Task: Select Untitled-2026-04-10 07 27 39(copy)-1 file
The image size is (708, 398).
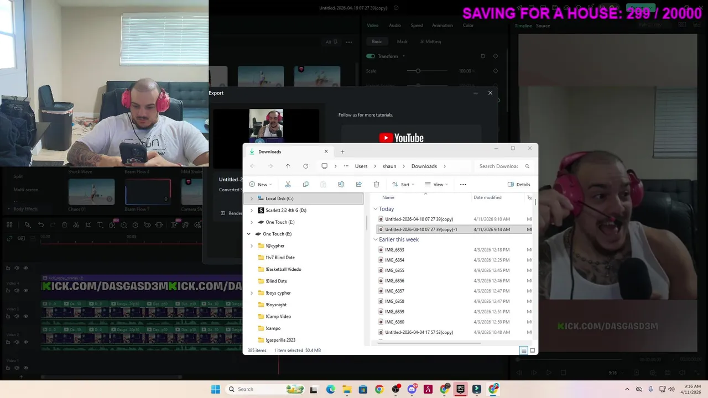Action: point(455,229)
